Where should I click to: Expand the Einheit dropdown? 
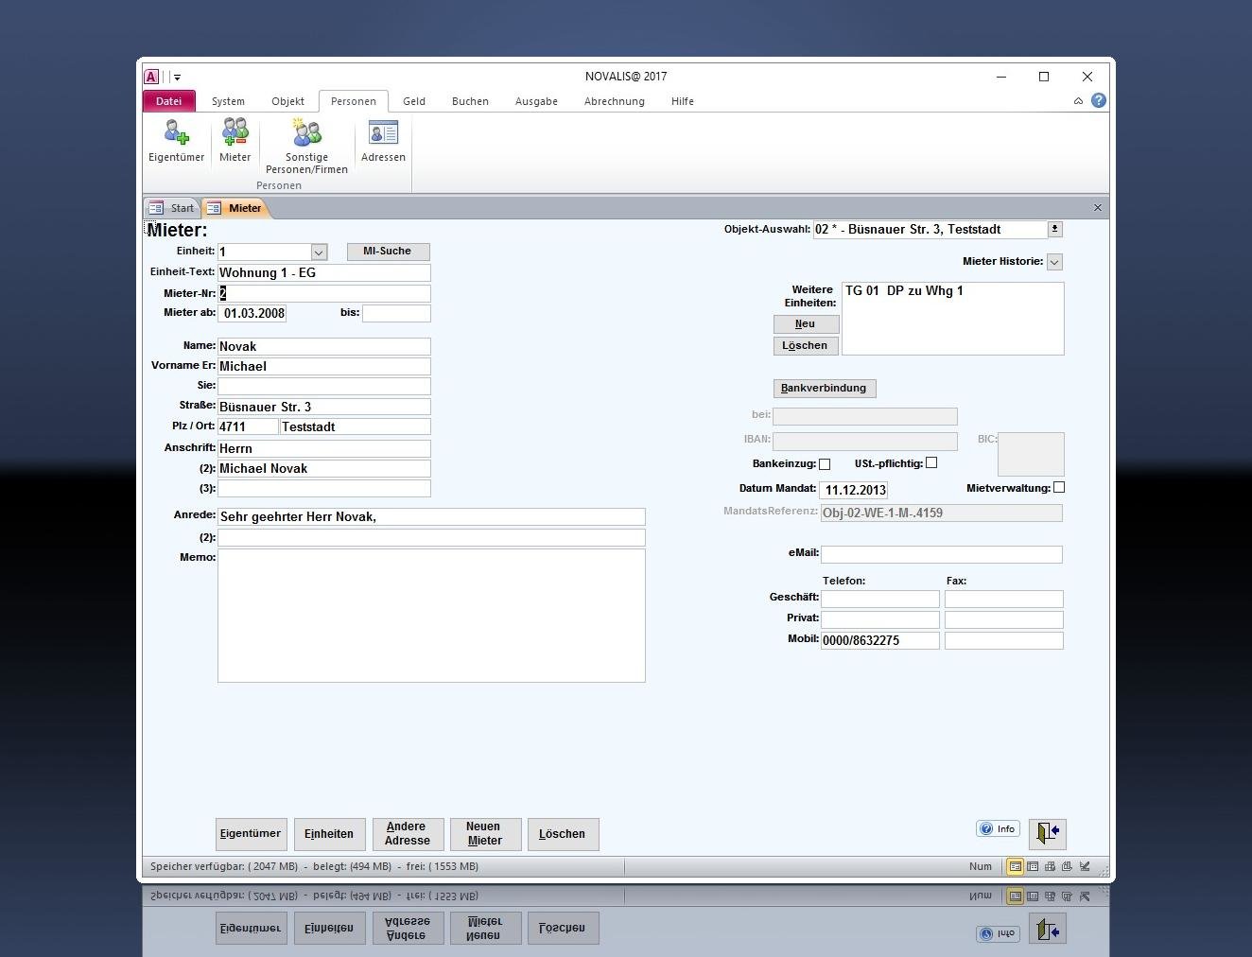(x=319, y=252)
